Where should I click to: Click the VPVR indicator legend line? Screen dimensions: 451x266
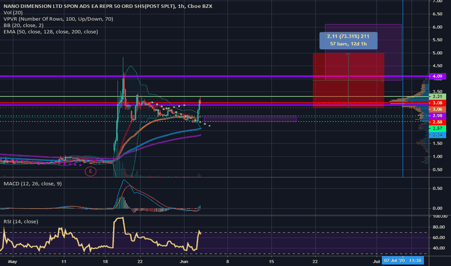pyautogui.click(x=58, y=19)
